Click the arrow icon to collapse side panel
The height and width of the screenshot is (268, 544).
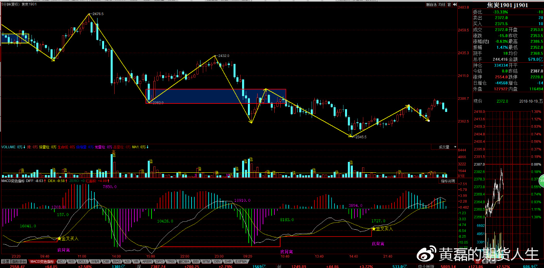click(x=454, y=5)
